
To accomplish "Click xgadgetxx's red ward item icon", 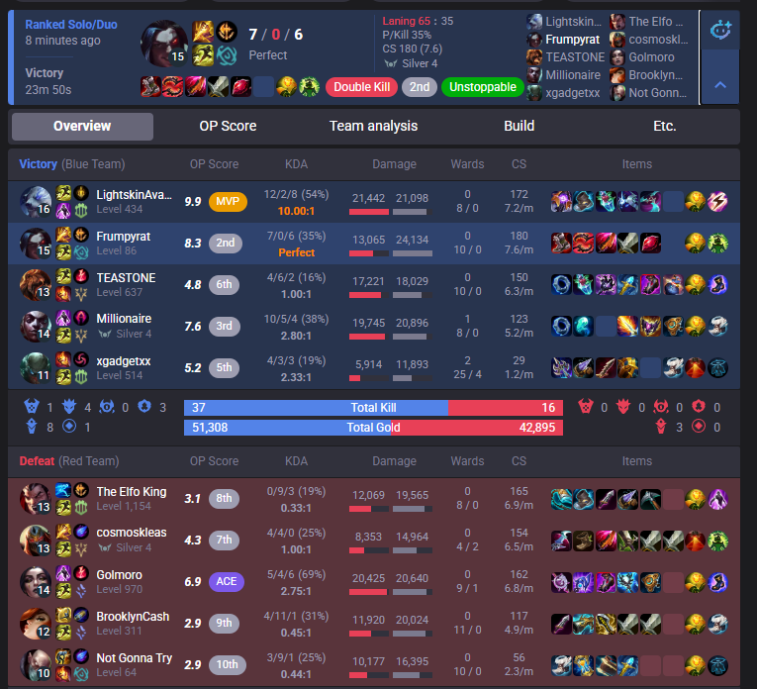I will tap(696, 368).
